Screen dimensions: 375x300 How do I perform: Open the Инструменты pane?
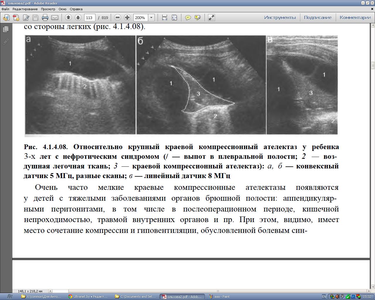pos(280,18)
